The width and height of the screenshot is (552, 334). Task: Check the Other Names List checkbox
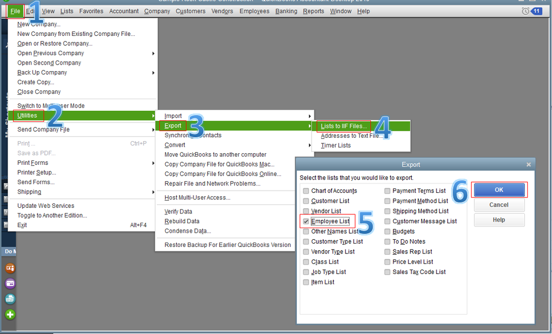point(306,231)
